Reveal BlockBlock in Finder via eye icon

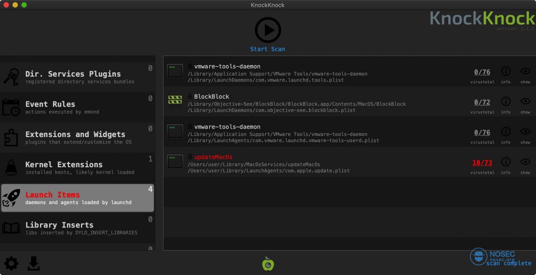(525, 101)
